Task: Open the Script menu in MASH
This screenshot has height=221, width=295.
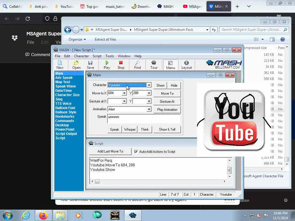Action: pyautogui.click(x=97, y=56)
